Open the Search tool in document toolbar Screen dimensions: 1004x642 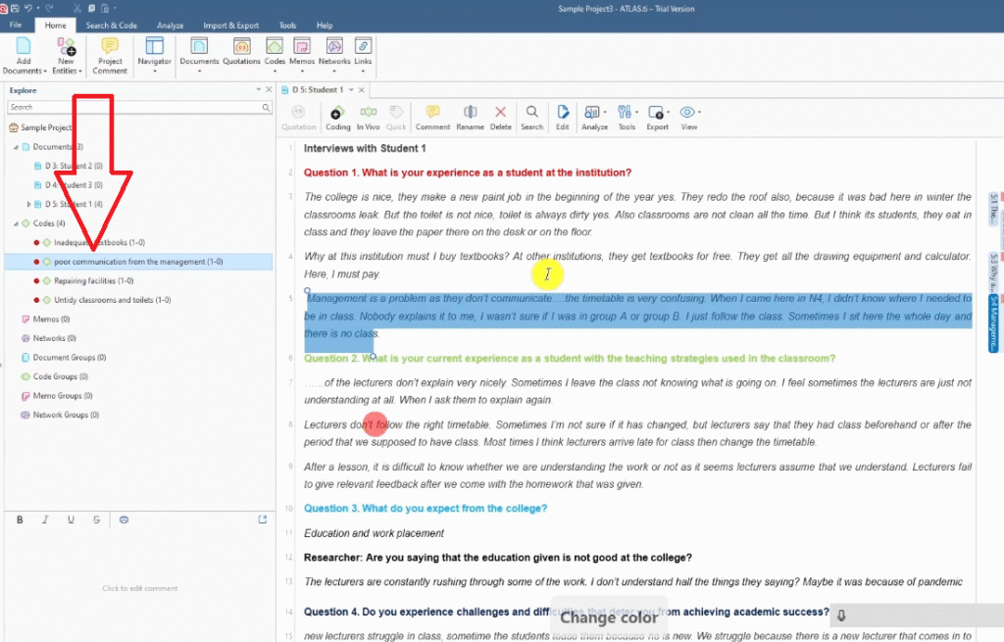coord(531,117)
